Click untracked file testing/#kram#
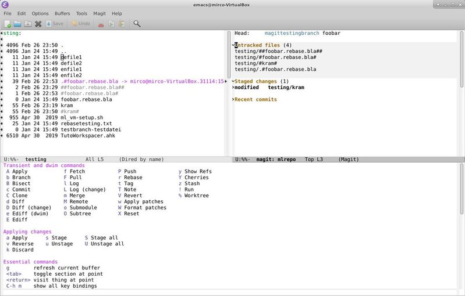This screenshot has width=465, height=296. pyautogui.click(x=256, y=63)
